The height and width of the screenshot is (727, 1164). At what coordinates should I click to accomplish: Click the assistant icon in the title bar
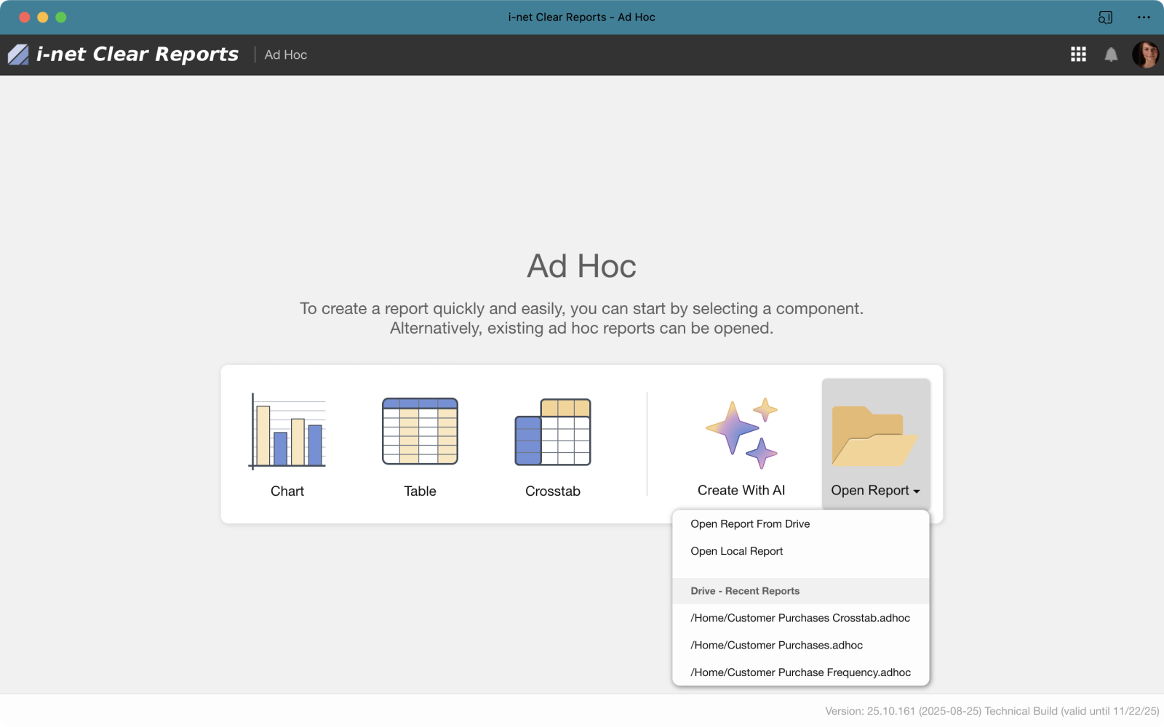tap(1107, 17)
